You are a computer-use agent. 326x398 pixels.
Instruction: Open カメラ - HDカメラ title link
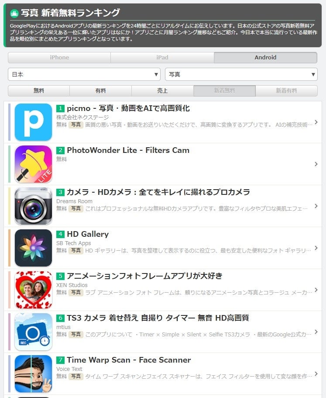coord(158,192)
